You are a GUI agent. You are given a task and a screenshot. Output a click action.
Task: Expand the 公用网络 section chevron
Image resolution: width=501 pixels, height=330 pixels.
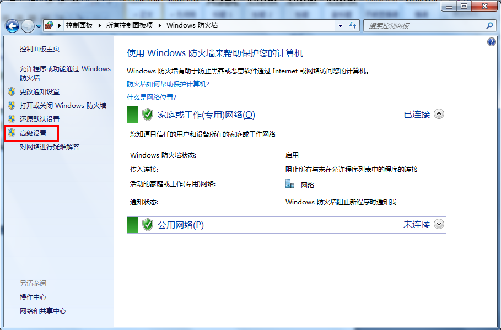click(439, 224)
